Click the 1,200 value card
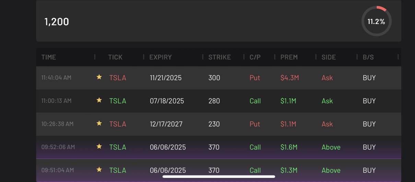 [57, 22]
